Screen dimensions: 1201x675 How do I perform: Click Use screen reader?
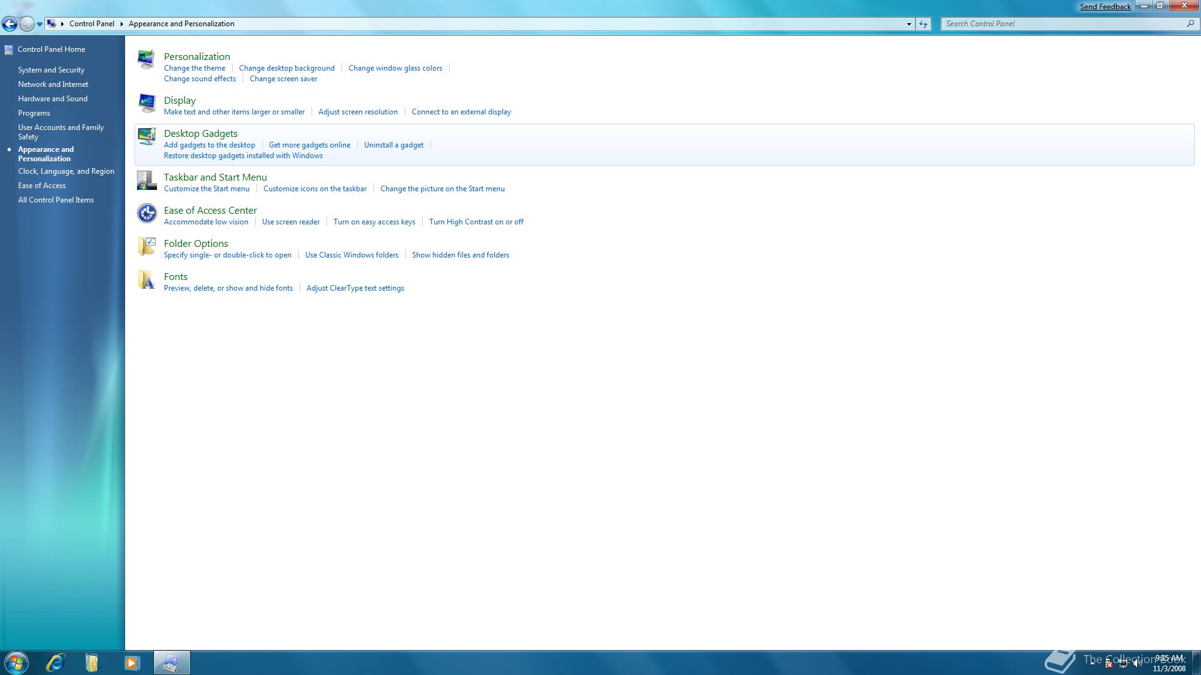(x=291, y=222)
